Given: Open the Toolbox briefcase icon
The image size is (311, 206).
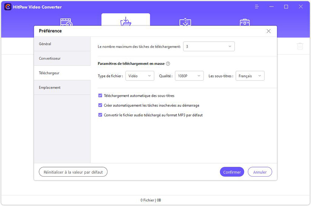Looking at the screenshot, I should (244, 22).
